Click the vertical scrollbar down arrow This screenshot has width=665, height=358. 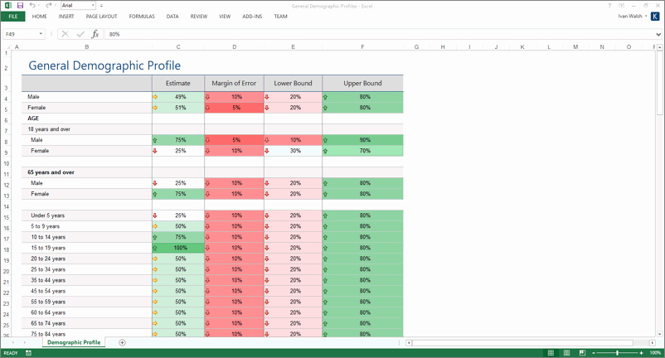coord(659,334)
